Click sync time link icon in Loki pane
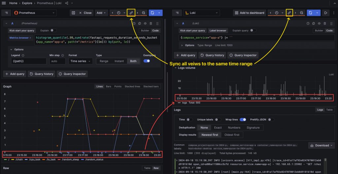Screen dimensions: 338x174 289,13
